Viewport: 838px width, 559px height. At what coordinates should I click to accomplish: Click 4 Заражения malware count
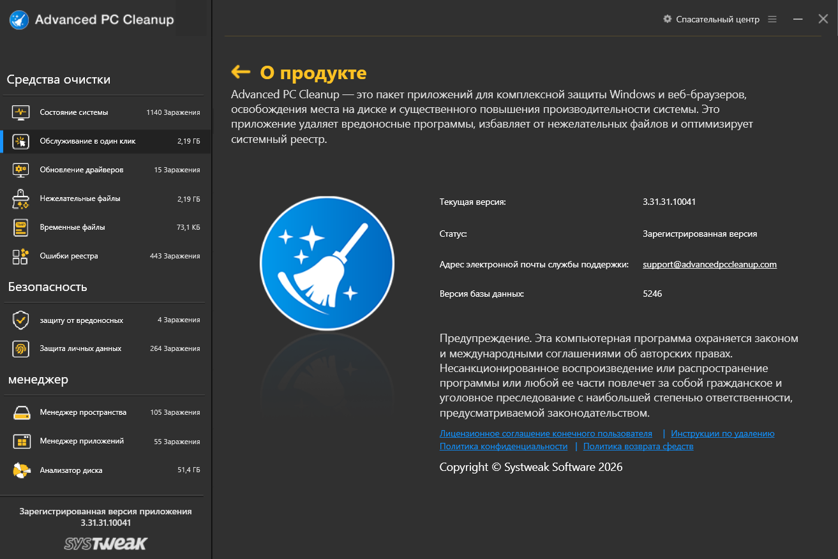point(179,320)
